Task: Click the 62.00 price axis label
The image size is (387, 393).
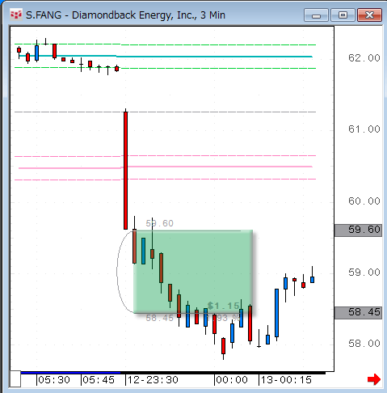Action: (x=364, y=58)
